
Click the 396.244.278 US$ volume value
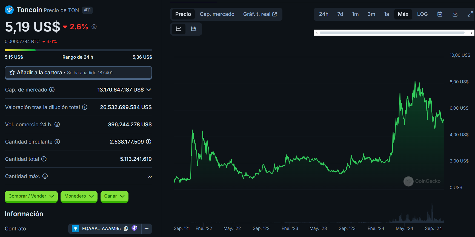click(130, 124)
